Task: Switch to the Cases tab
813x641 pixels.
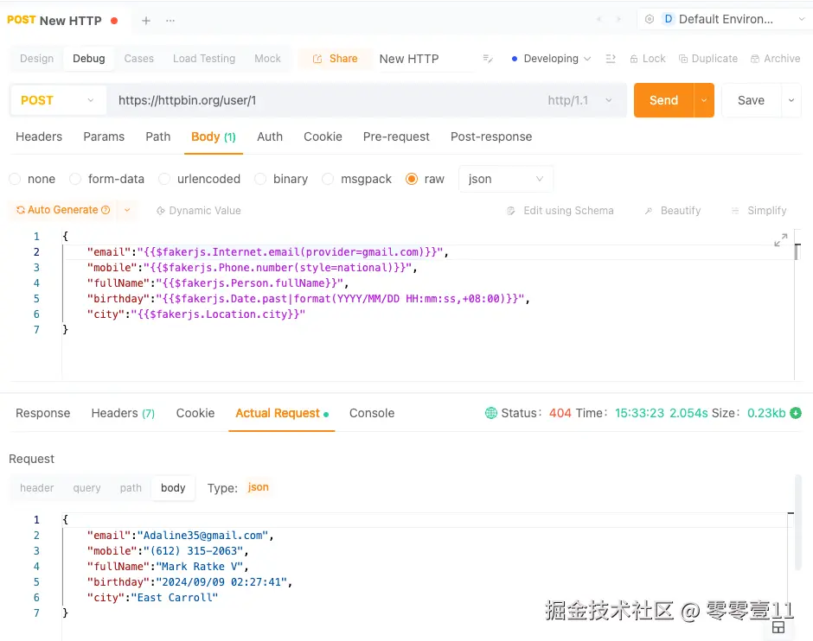Action: [139, 59]
